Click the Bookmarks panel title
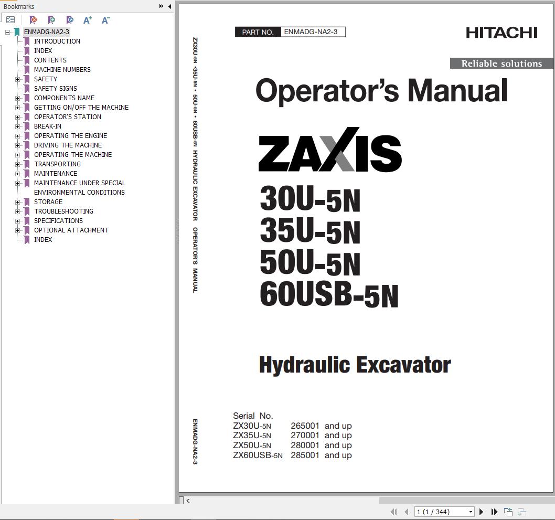This screenshot has height=520, width=555. tap(19, 6)
